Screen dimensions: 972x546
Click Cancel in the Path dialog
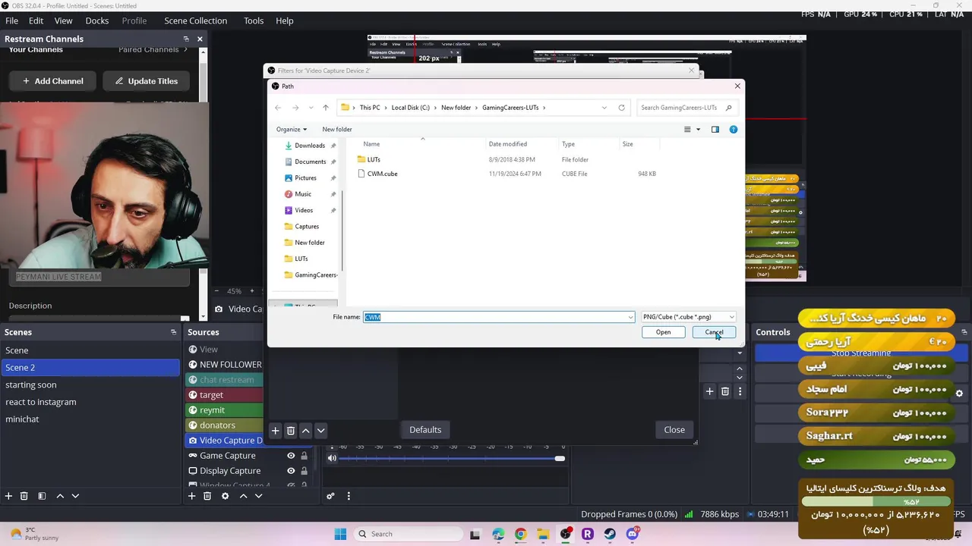pyautogui.click(x=714, y=332)
